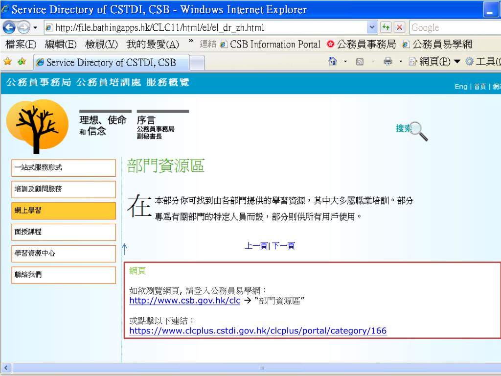Click the orange tree logo

(37, 126)
